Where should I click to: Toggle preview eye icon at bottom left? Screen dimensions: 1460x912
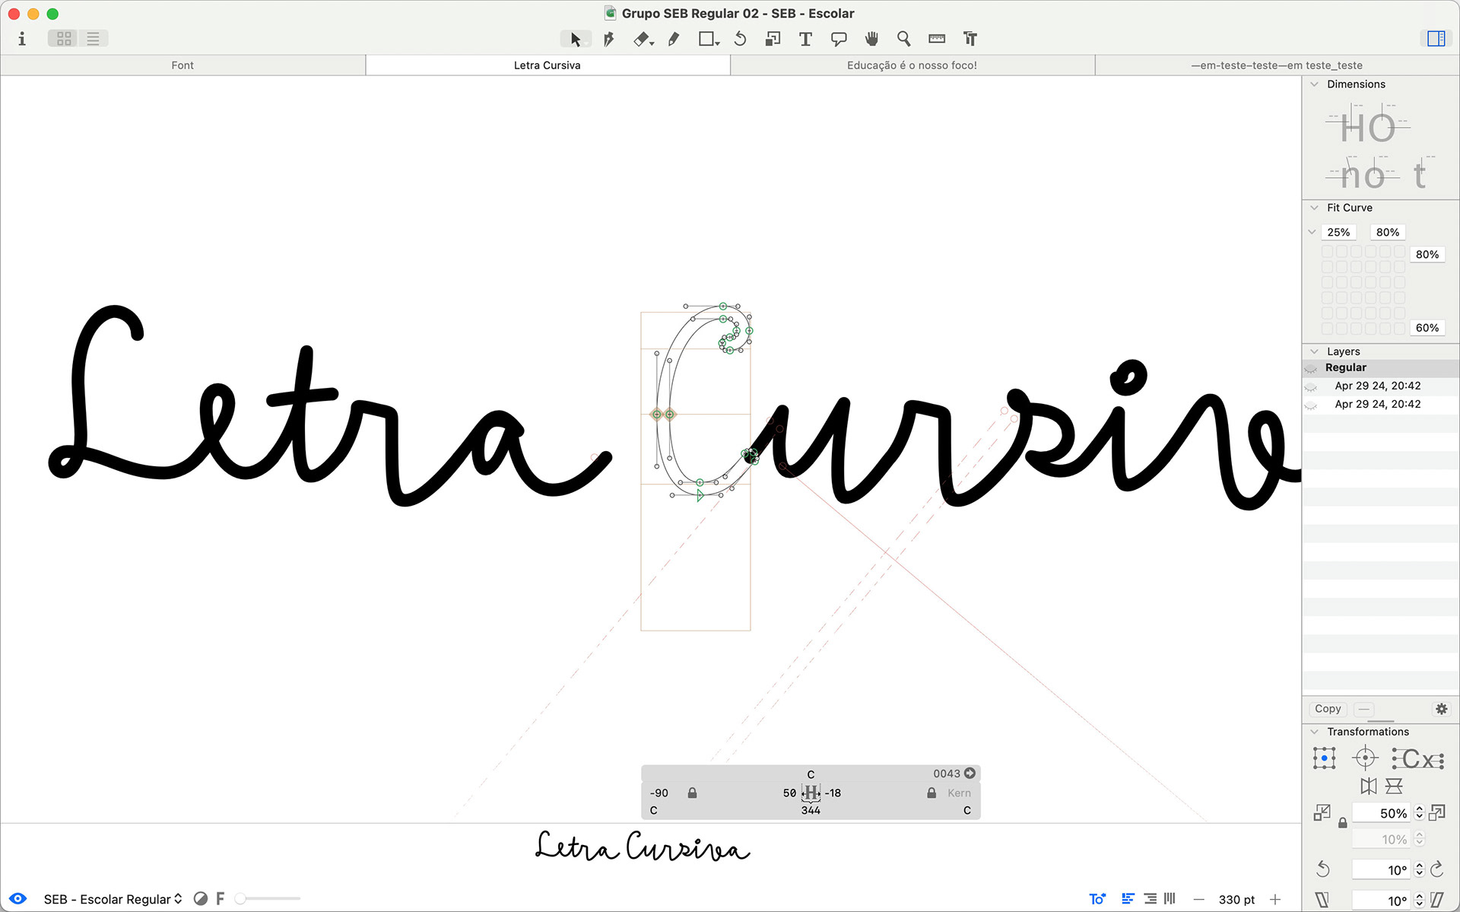pyautogui.click(x=17, y=898)
